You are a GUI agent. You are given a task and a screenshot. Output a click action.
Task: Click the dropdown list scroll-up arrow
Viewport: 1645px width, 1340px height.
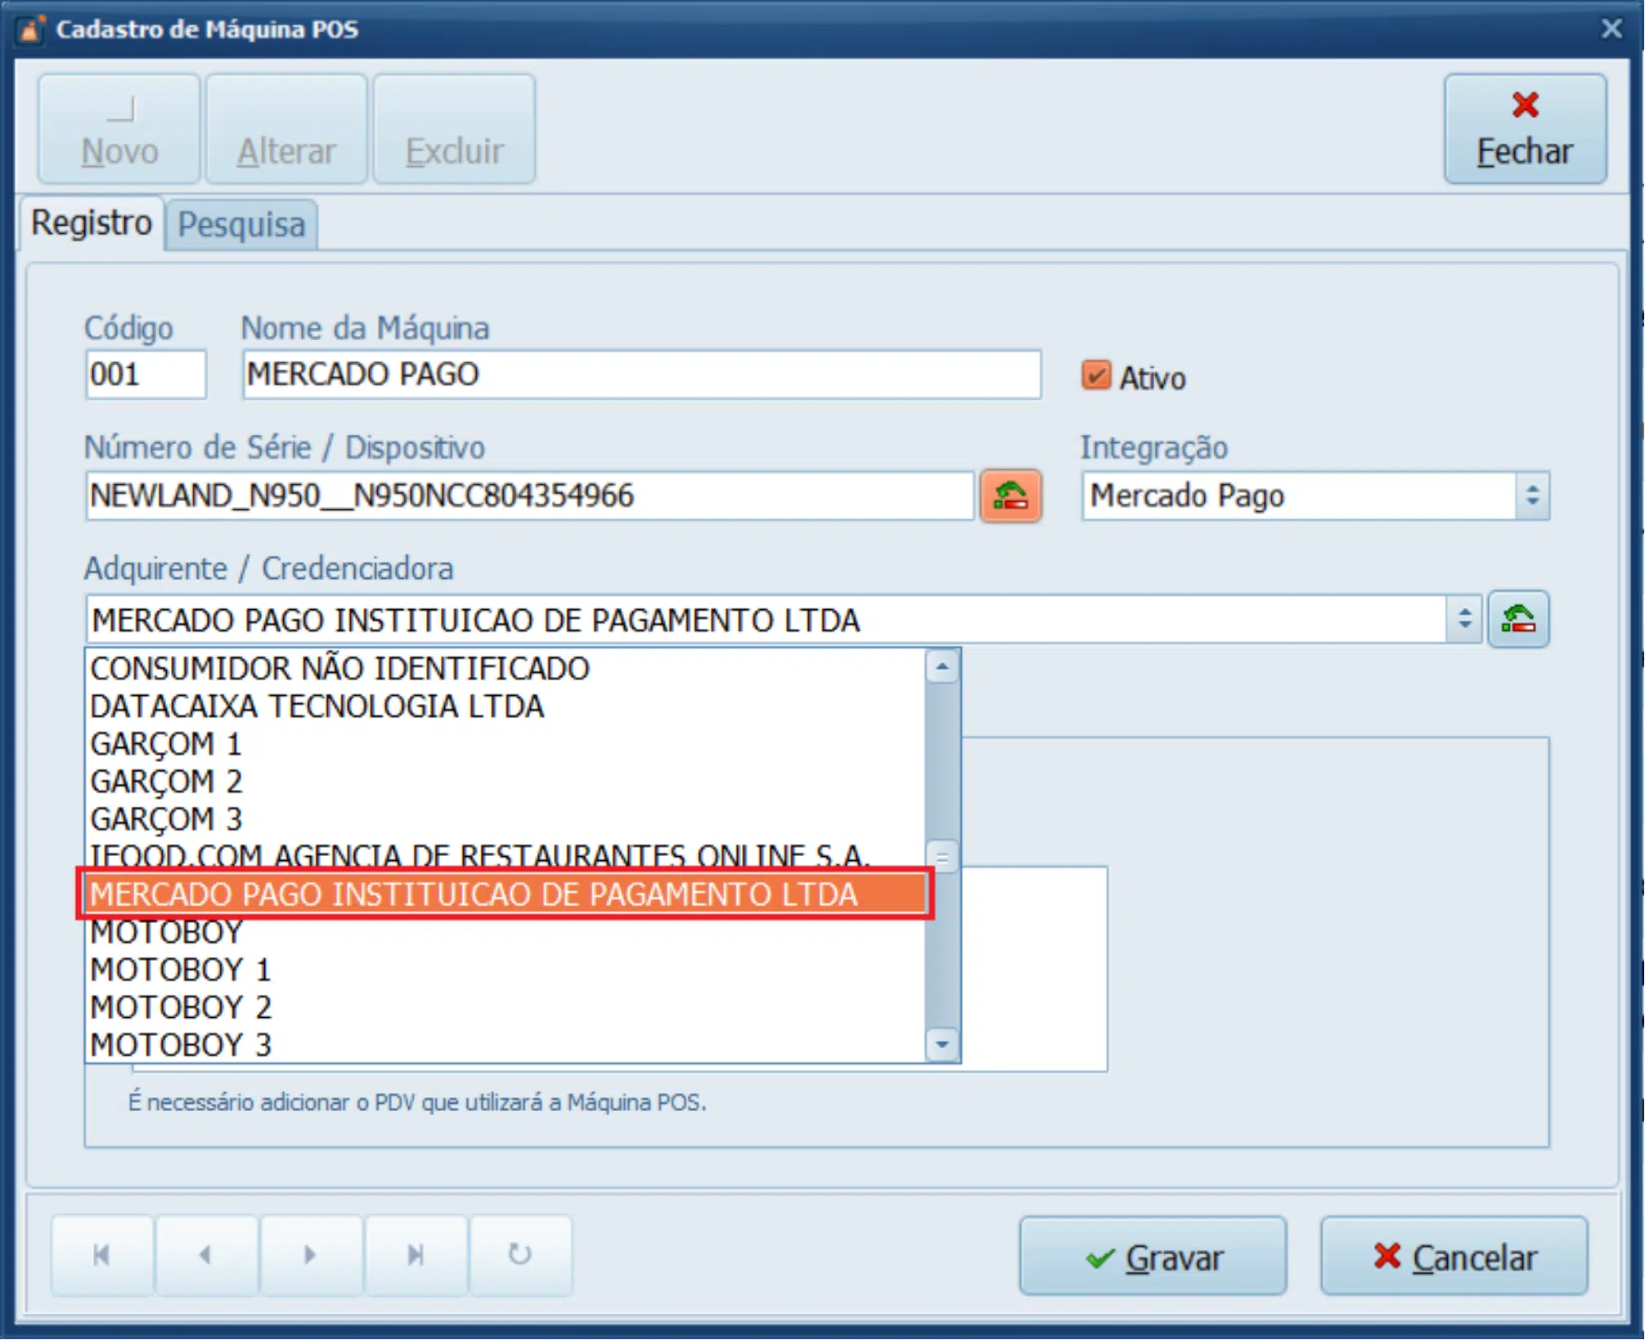pyautogui.click(x=942, y=668)
